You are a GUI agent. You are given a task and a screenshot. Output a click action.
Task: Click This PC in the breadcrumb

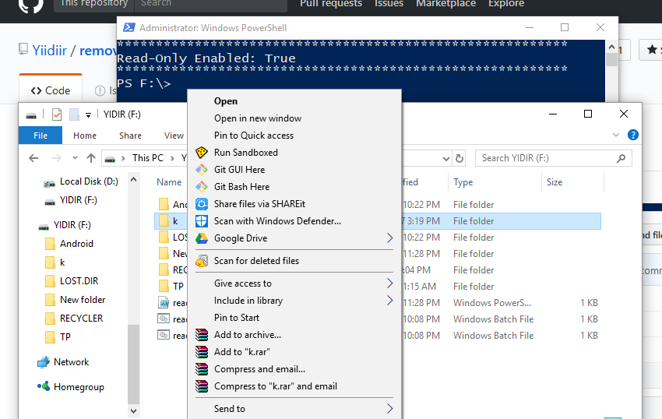pyautogui.click(x=148, y=158)
